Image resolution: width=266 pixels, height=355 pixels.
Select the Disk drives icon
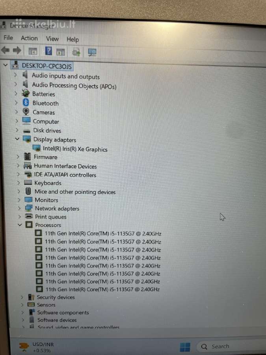tap(27, 131)
